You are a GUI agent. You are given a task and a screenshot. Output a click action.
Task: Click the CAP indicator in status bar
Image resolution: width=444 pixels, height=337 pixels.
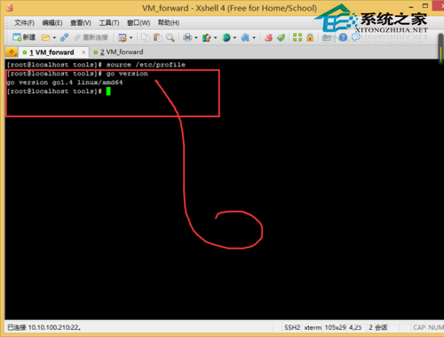419,327
